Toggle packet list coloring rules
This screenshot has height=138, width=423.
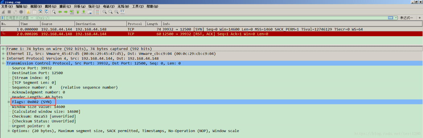coord(97,12)
